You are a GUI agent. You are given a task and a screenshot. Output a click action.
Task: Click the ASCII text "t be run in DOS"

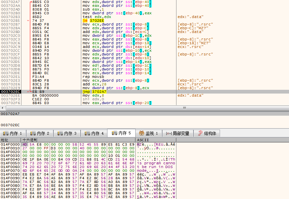click(x=155, y=167)
